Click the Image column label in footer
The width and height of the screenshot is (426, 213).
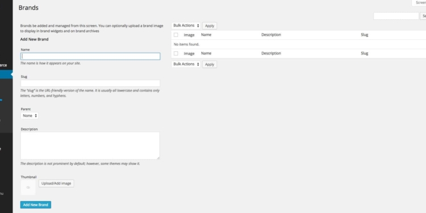[x=189, y=53]
